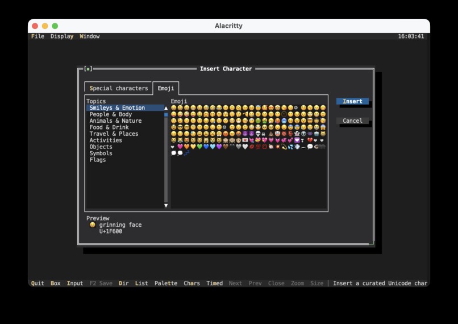
Task: Click the Topics scrollbar thumb
Action: (x=166, y=114)
